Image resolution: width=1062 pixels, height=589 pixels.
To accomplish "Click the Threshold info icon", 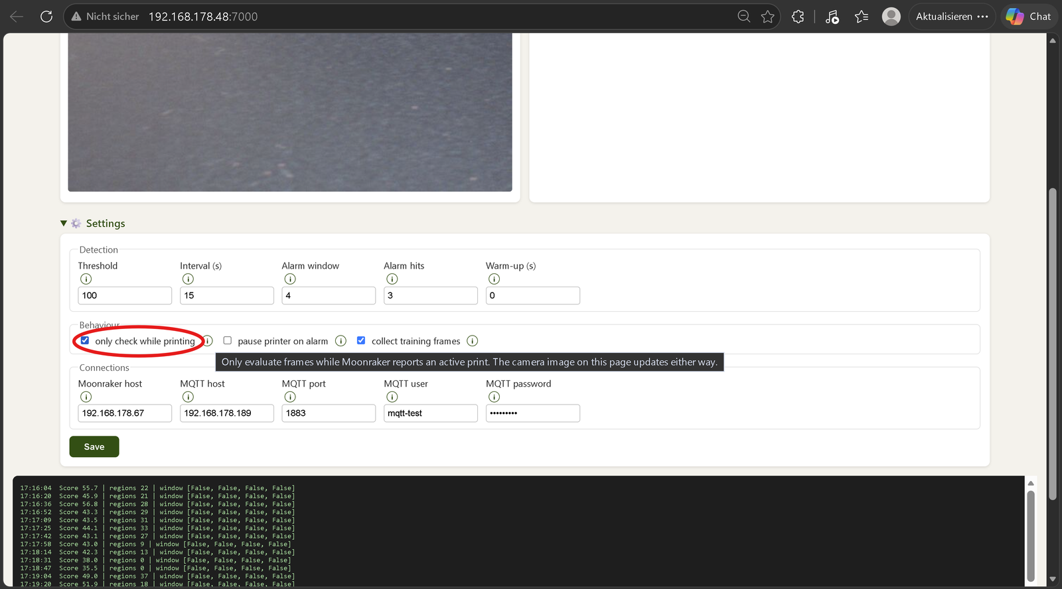I will point(86,279).
